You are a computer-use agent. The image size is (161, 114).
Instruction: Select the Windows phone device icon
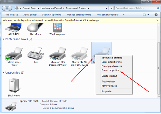click(x=58, y=28)
